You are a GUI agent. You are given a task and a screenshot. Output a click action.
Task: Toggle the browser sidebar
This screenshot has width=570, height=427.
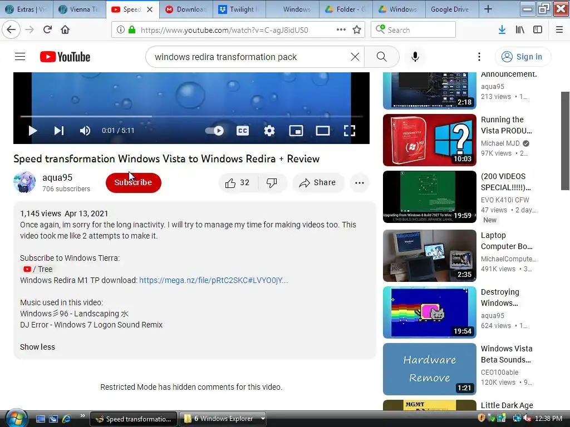click(x=538, y=30)
